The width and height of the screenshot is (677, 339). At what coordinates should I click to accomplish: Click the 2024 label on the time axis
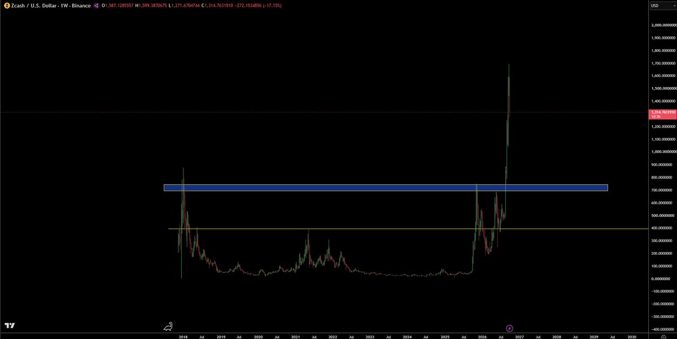tap(407, 336)
